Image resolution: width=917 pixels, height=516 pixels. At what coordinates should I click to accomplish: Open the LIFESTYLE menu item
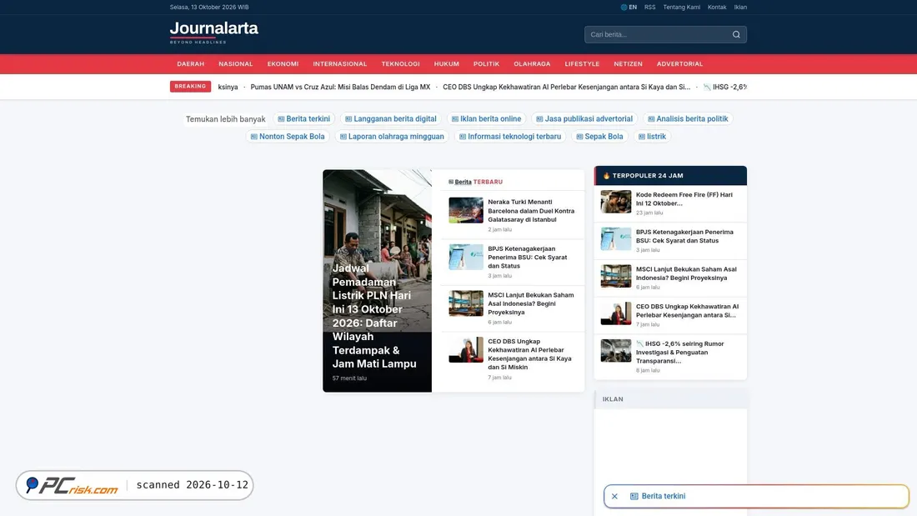click(x=582, y=63)
